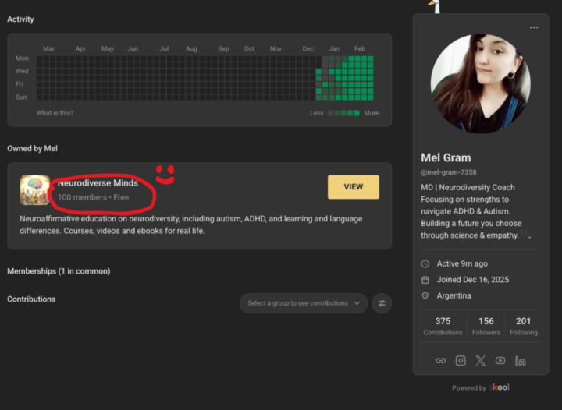Click the 'Joined Dec 16, 2025' text
Screen dimensions: 562x410
click(x=473, y=280)
